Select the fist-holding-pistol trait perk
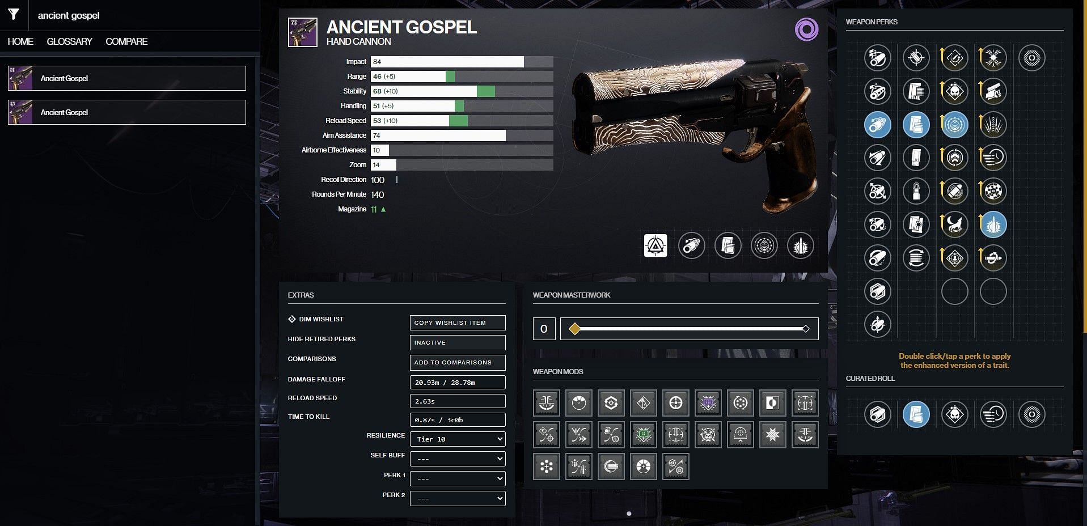This screenshot has height=526, width=1087. pos(993,91)
